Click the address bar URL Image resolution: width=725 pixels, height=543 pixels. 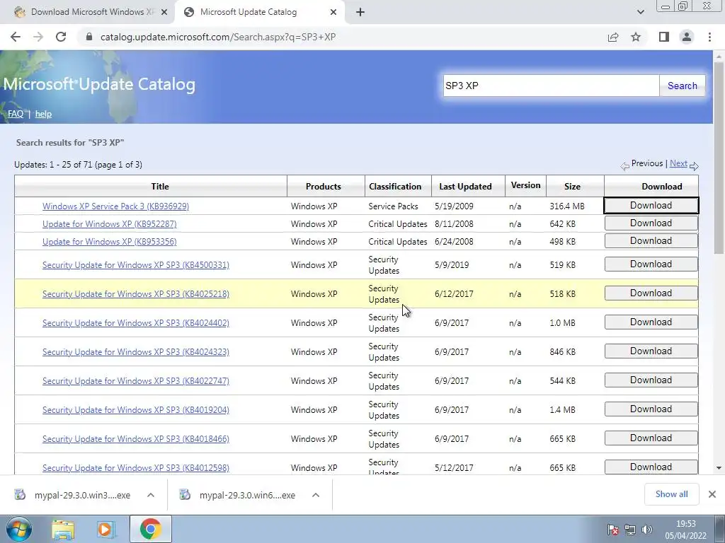[218, 37]
